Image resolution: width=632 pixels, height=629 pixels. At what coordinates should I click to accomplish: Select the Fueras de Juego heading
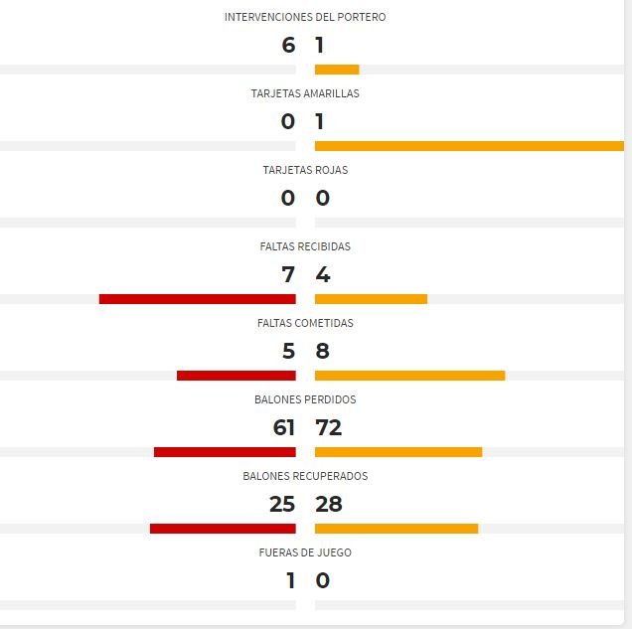(x=305, y=552)
